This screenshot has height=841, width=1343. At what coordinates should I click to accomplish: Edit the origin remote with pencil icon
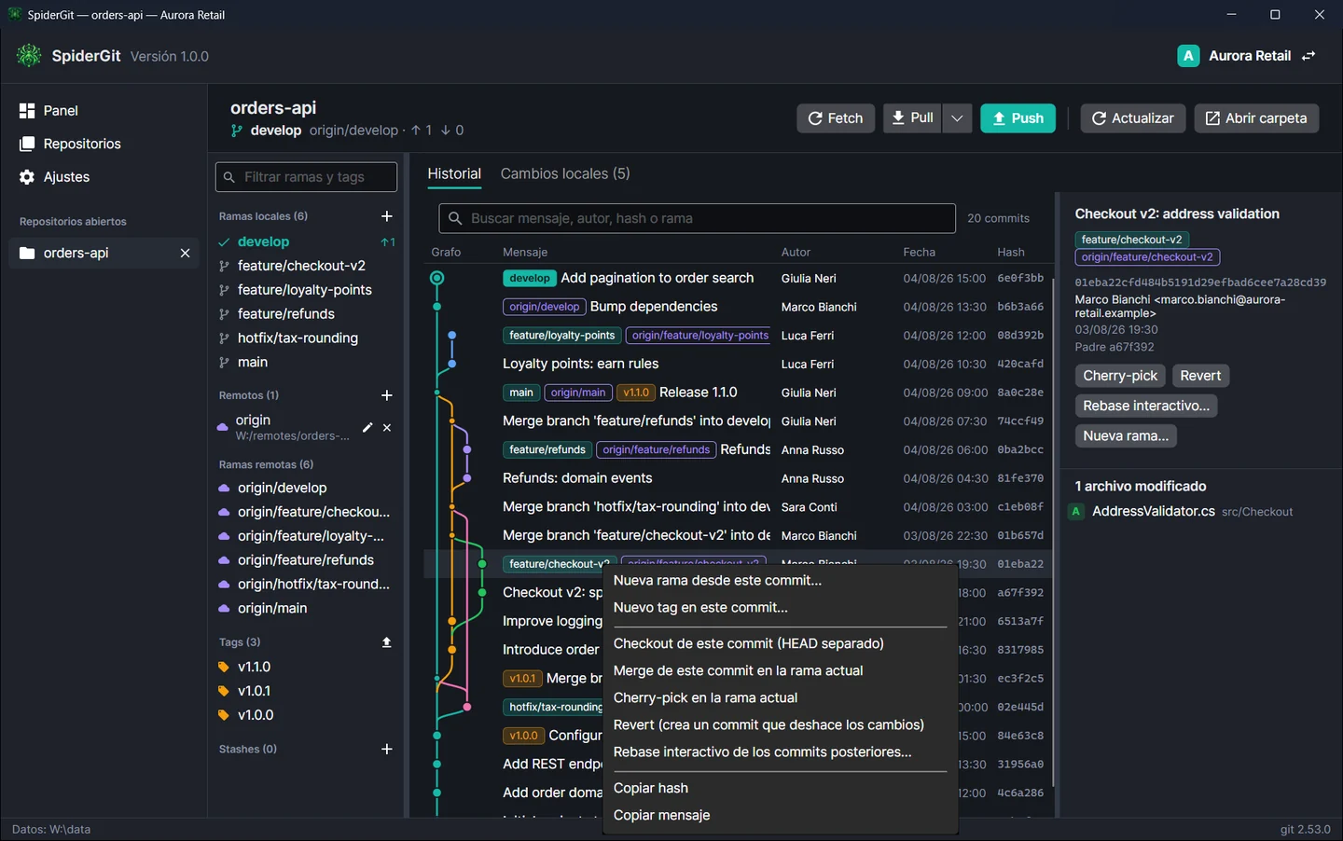pyautogui.click(x=367, y=427)
